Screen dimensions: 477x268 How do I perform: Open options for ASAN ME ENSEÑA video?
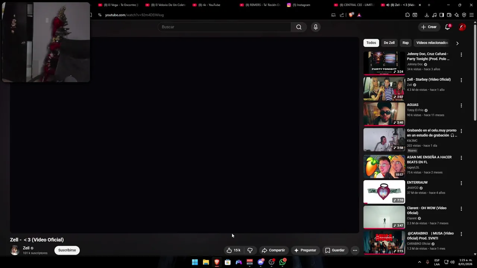coord(461,157)
